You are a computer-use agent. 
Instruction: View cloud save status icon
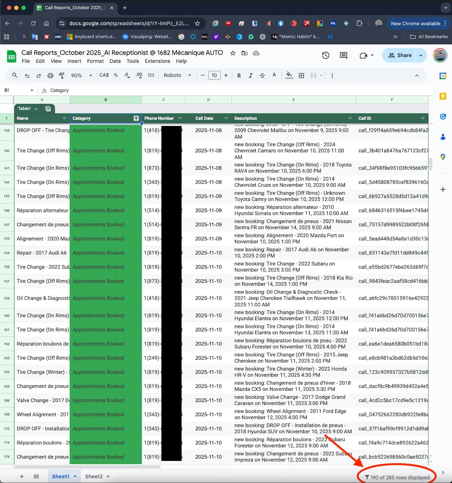[x=256, y=53]
